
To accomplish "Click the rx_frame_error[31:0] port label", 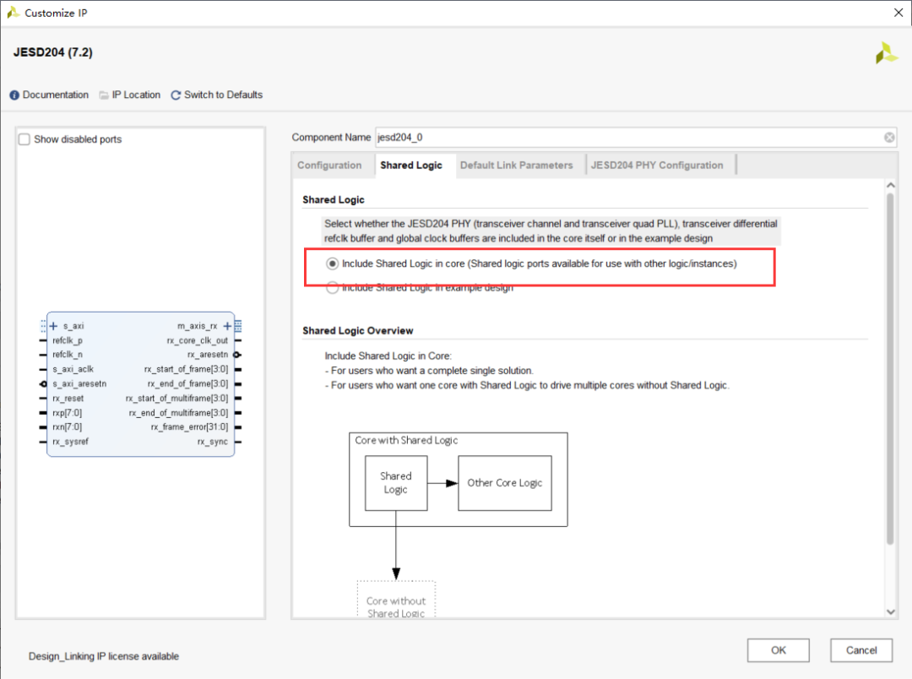I will coord(190,427).
